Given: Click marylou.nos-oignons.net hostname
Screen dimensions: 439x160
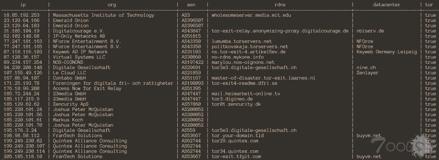Looking at the screenshot, I should coord(243,62).
